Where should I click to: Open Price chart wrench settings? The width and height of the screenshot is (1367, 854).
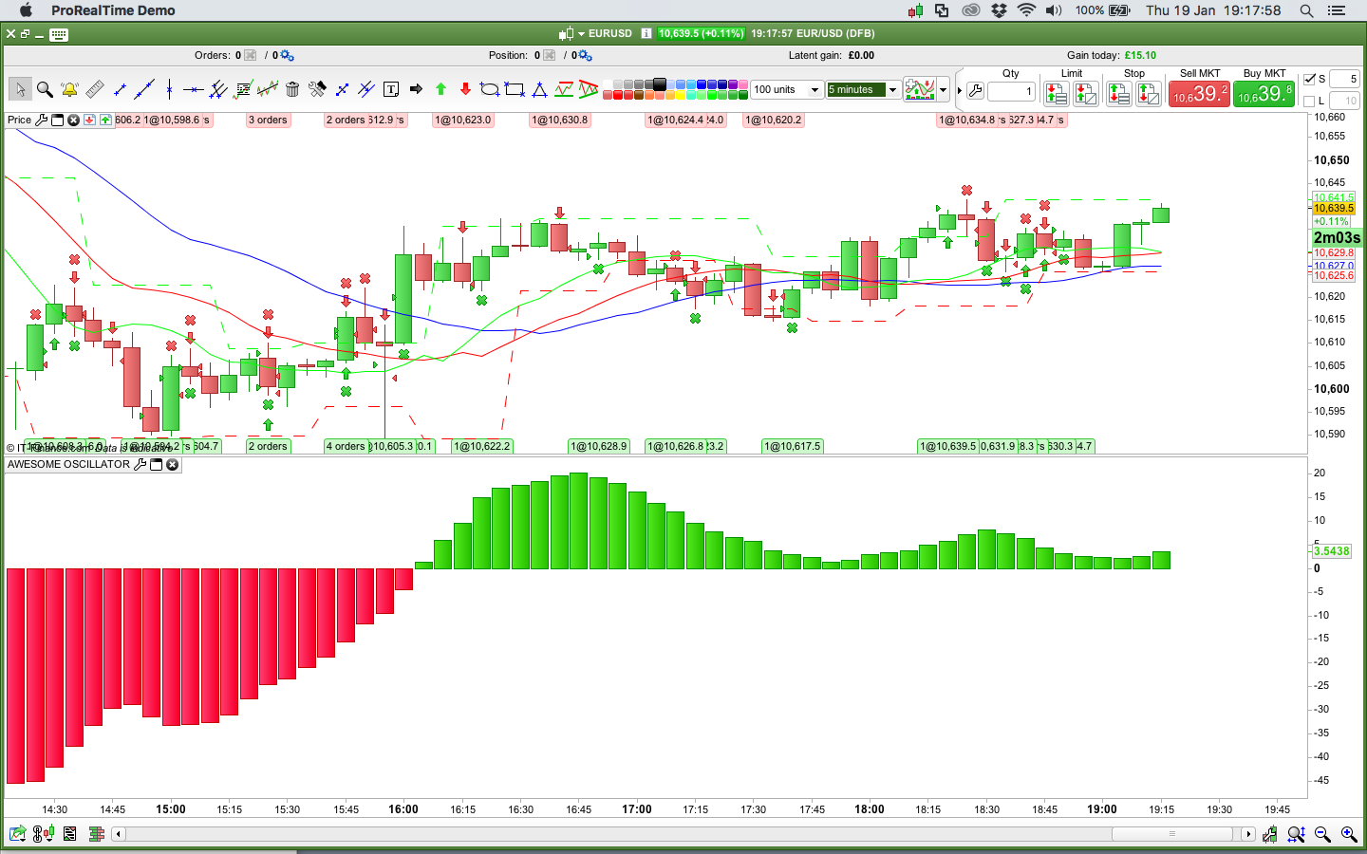click(41, 121)
